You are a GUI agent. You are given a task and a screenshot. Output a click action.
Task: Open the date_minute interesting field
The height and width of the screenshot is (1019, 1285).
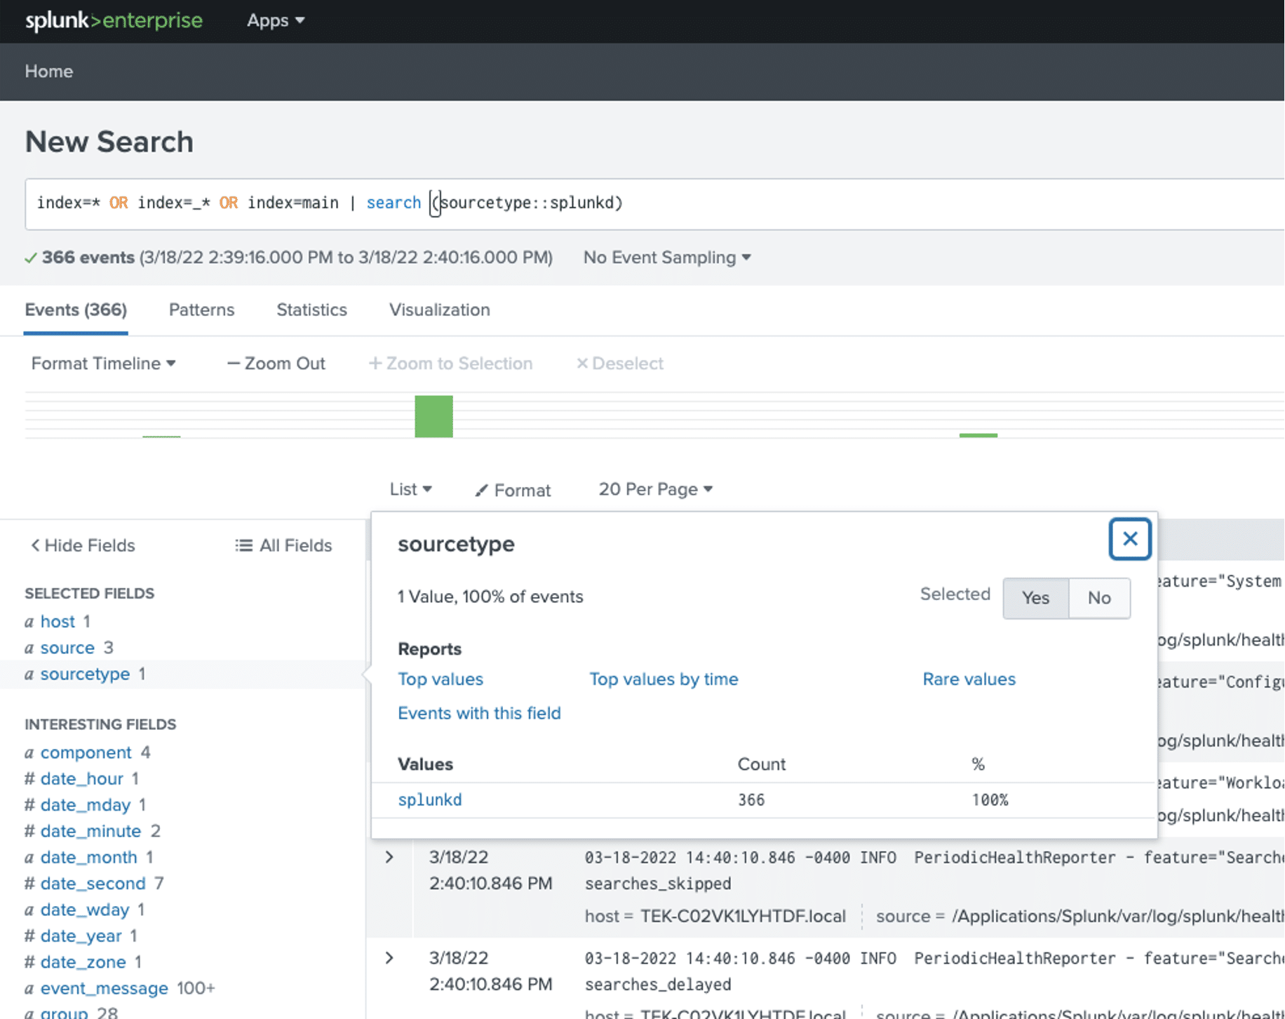coord(90,831)
